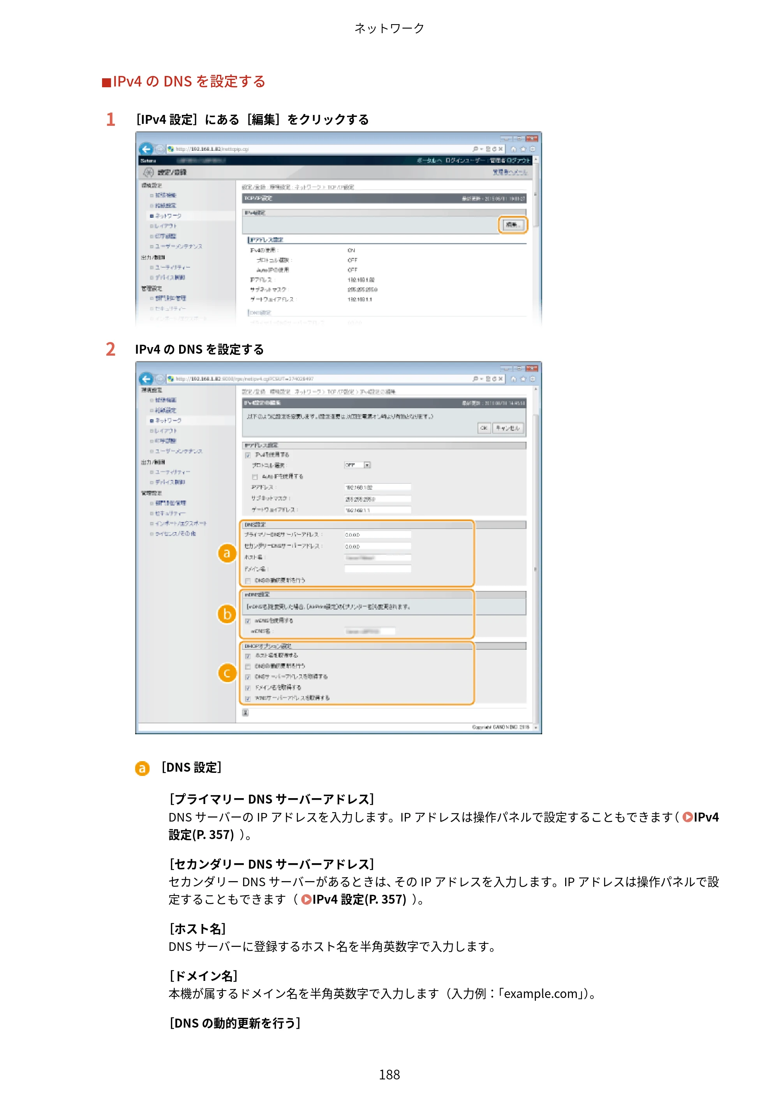The width and height of the screenshot is (779, 1102).
Task: Select ユーティリティー in step 1 sidebar
Action: (x=172, y=267)
